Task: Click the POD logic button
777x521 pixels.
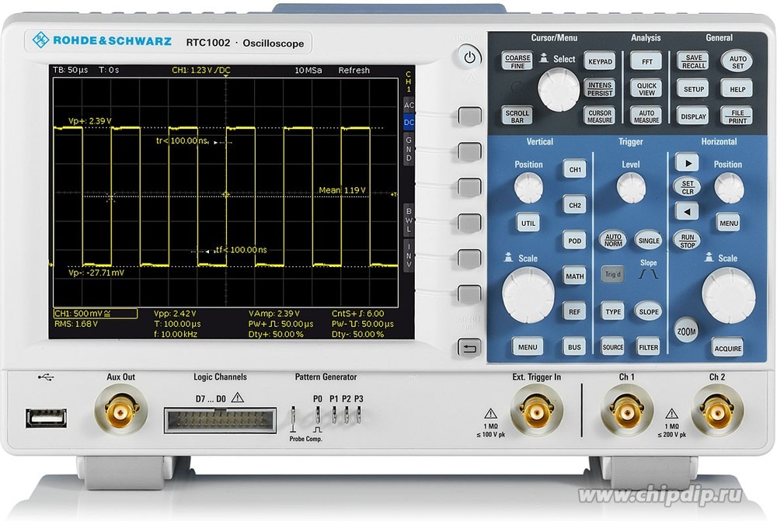Action: click(574, 241)
